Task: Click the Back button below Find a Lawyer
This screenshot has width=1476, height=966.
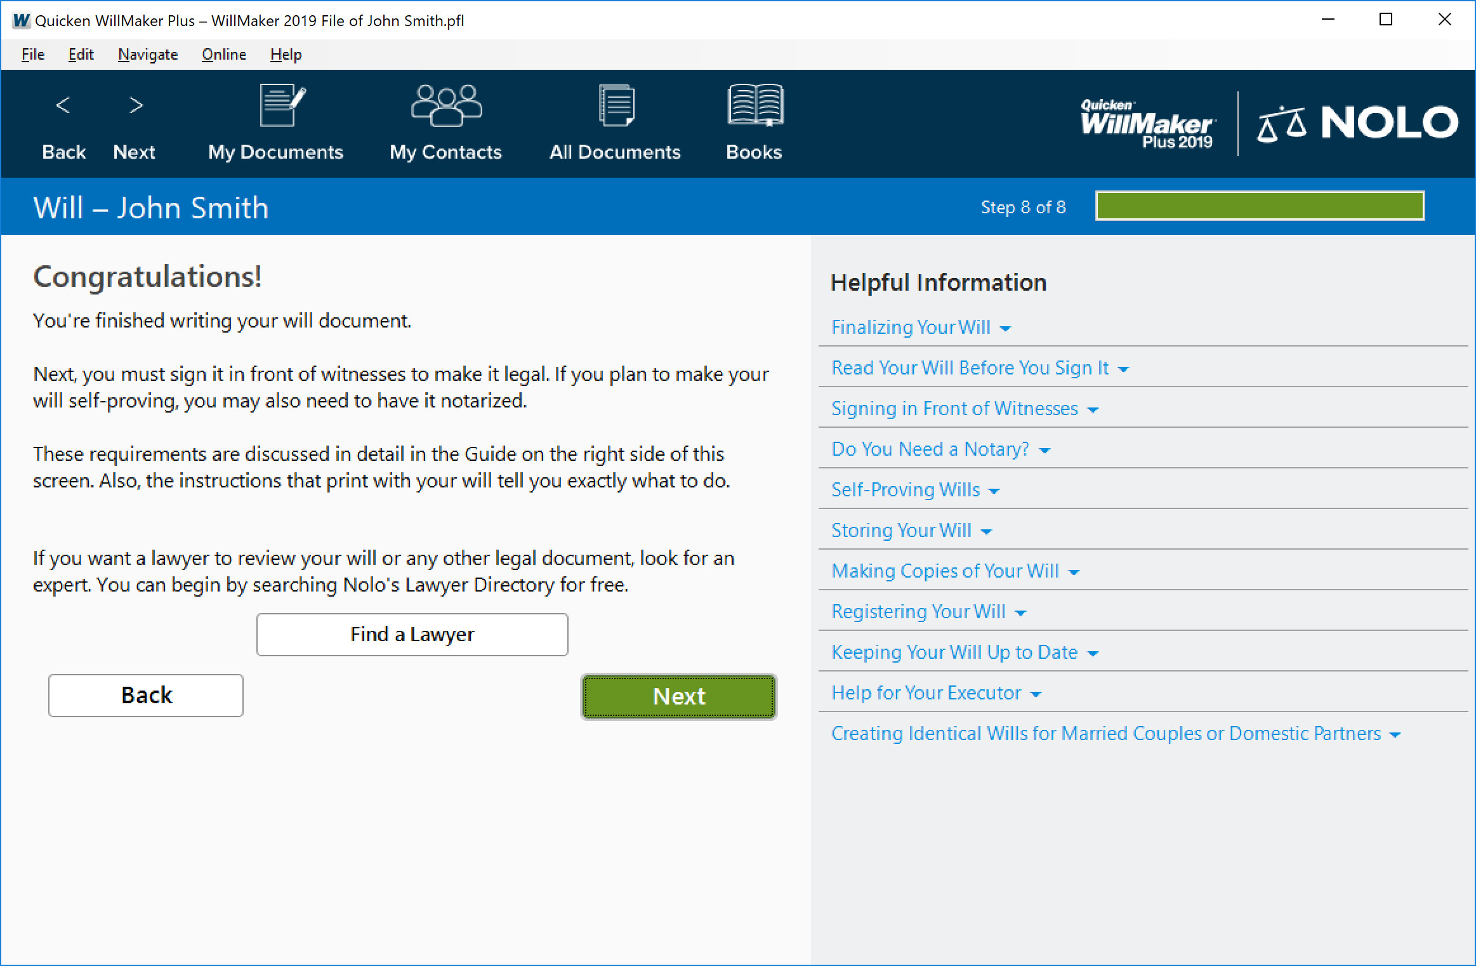Action: [x=145, y=695]
